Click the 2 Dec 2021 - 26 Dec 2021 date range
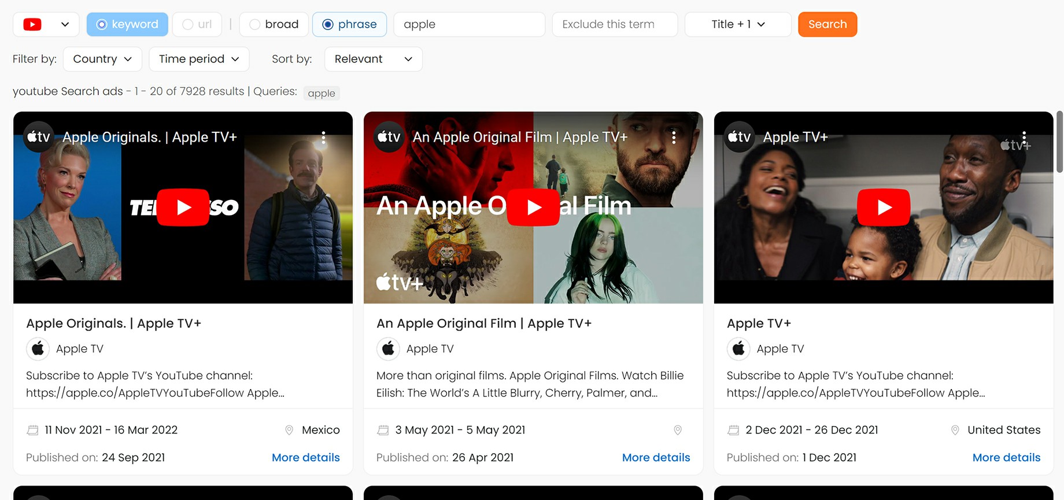This screenshot has height=500, width=1064. pyautogui.click(x=812, y=430)
